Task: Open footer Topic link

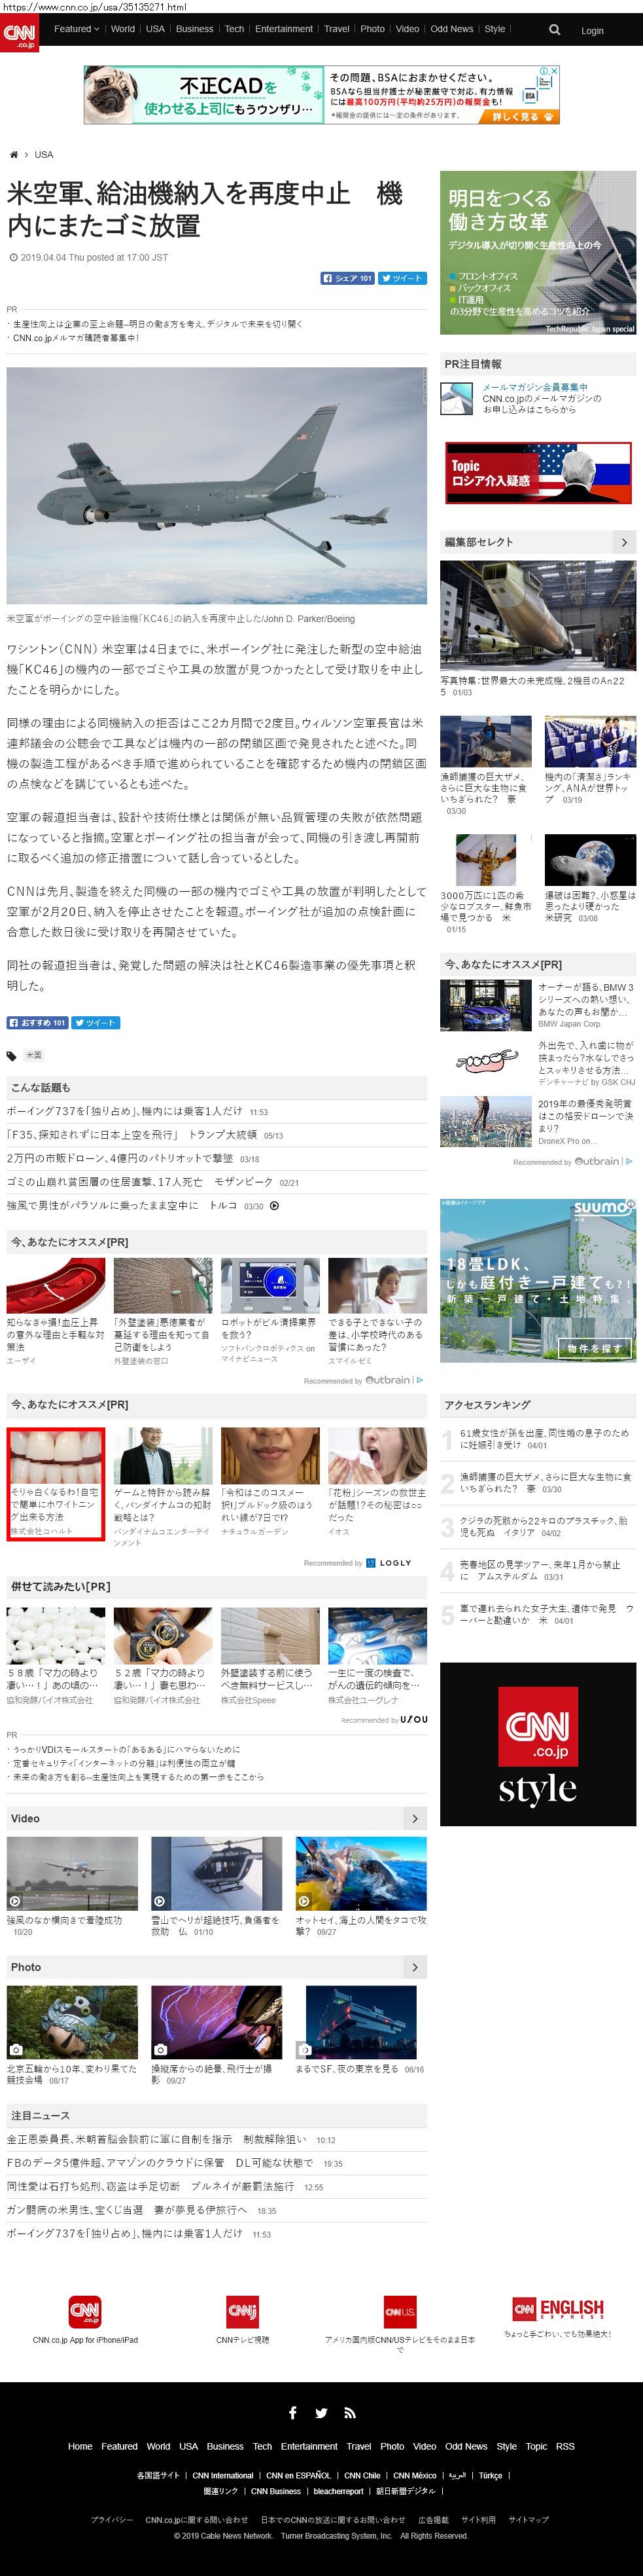Action: 536,2447
